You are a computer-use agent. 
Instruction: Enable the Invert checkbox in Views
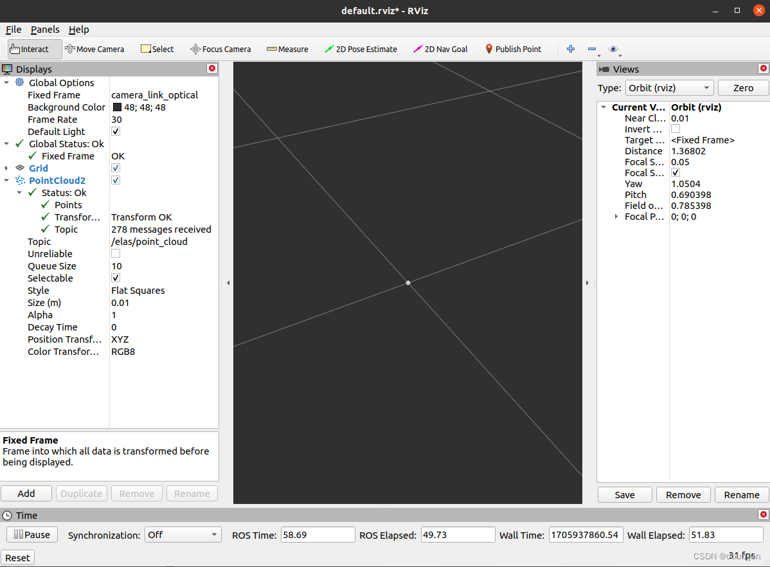[x=676, y=129]
